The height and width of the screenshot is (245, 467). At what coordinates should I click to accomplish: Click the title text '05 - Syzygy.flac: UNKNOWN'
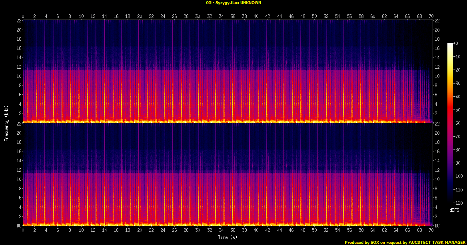[x=233, y=2]
